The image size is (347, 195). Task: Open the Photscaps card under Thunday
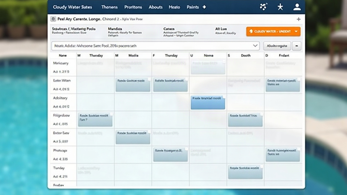(171, 155)
